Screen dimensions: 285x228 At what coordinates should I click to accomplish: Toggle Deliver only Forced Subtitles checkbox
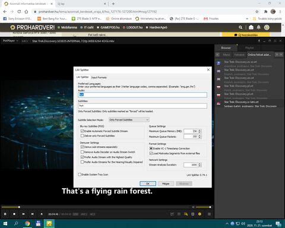pyautogui.click(x=82, y=136)
